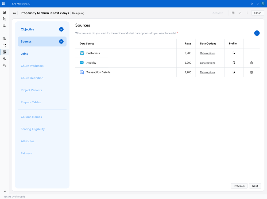Open Data options for Customers

(x=207, y=53)
